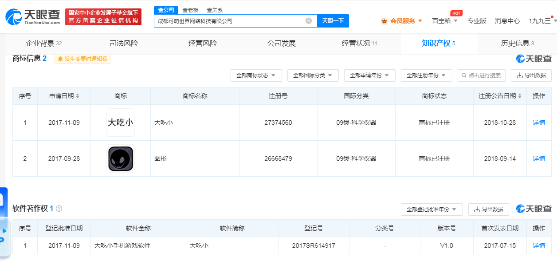Screen dimensions: 557x261
Task: Click the 国家中小企业发展子基金旗下 red banner
Action: (103, 17)
